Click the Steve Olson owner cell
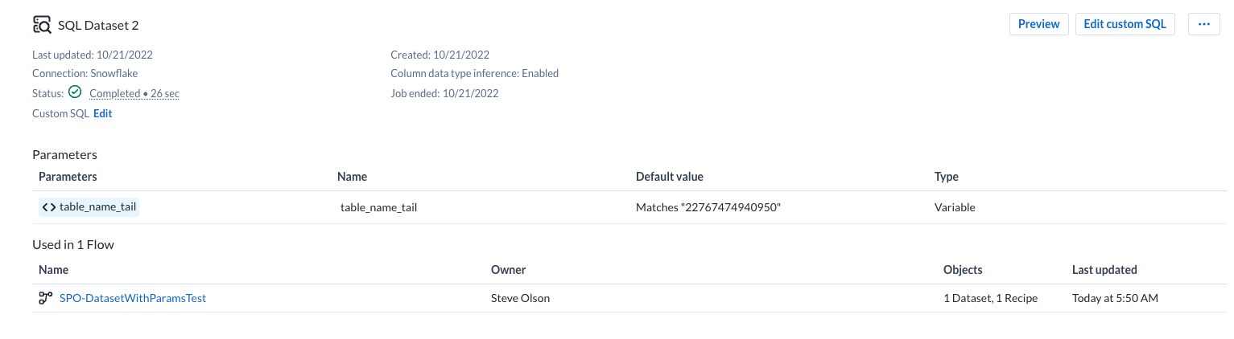This screenshot has width=1234, height=339. pos(520,298)
